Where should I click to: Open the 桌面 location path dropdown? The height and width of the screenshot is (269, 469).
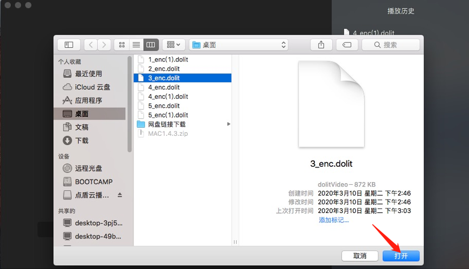click(x=239, y=45)
